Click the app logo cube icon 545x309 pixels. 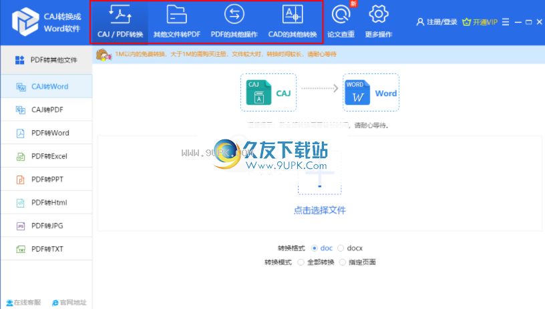(25, 22)
